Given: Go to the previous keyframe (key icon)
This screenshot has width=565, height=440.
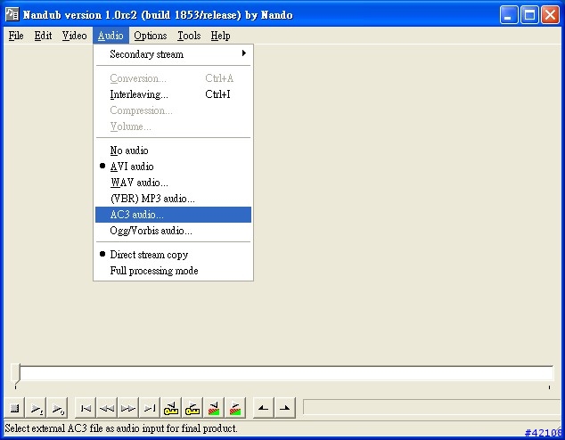Looking at the screenshot, I should (x=171, y=408).
